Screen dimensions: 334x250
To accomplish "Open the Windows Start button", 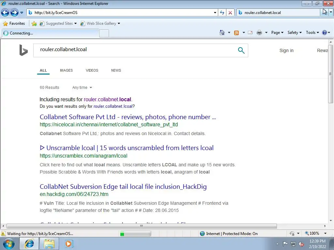I will point(9,244).
